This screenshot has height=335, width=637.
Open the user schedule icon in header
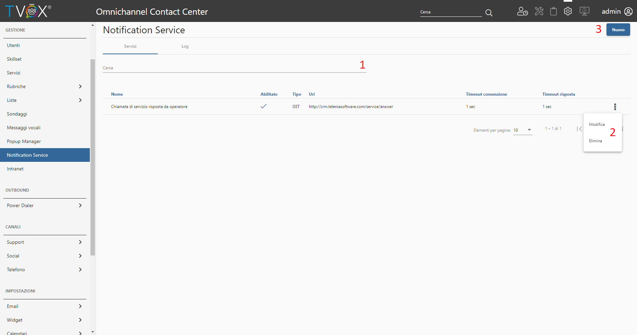[x=522, y=12]
